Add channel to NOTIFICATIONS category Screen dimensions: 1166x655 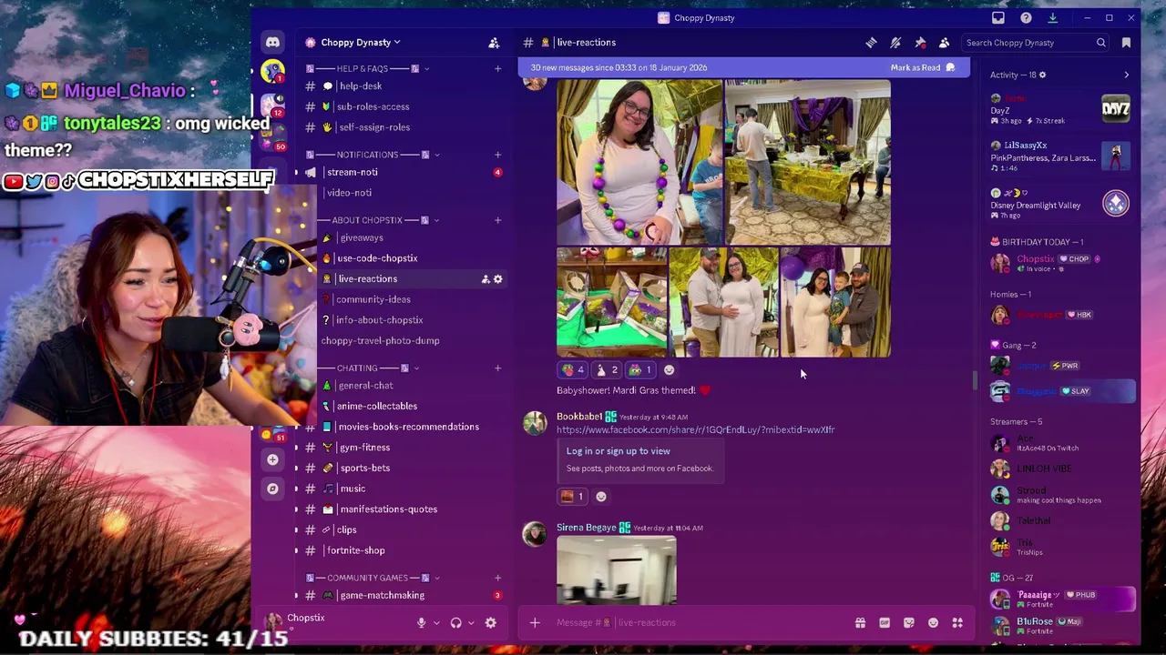tap(497, 155)
